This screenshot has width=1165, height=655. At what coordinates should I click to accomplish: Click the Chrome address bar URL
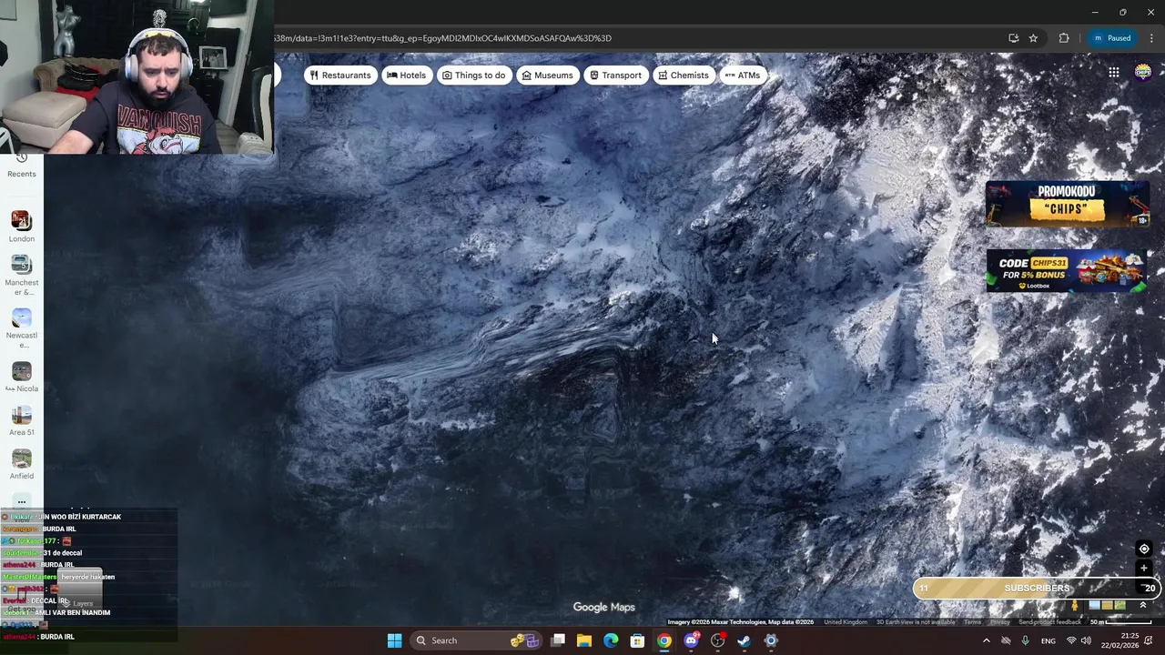[442, 38]
